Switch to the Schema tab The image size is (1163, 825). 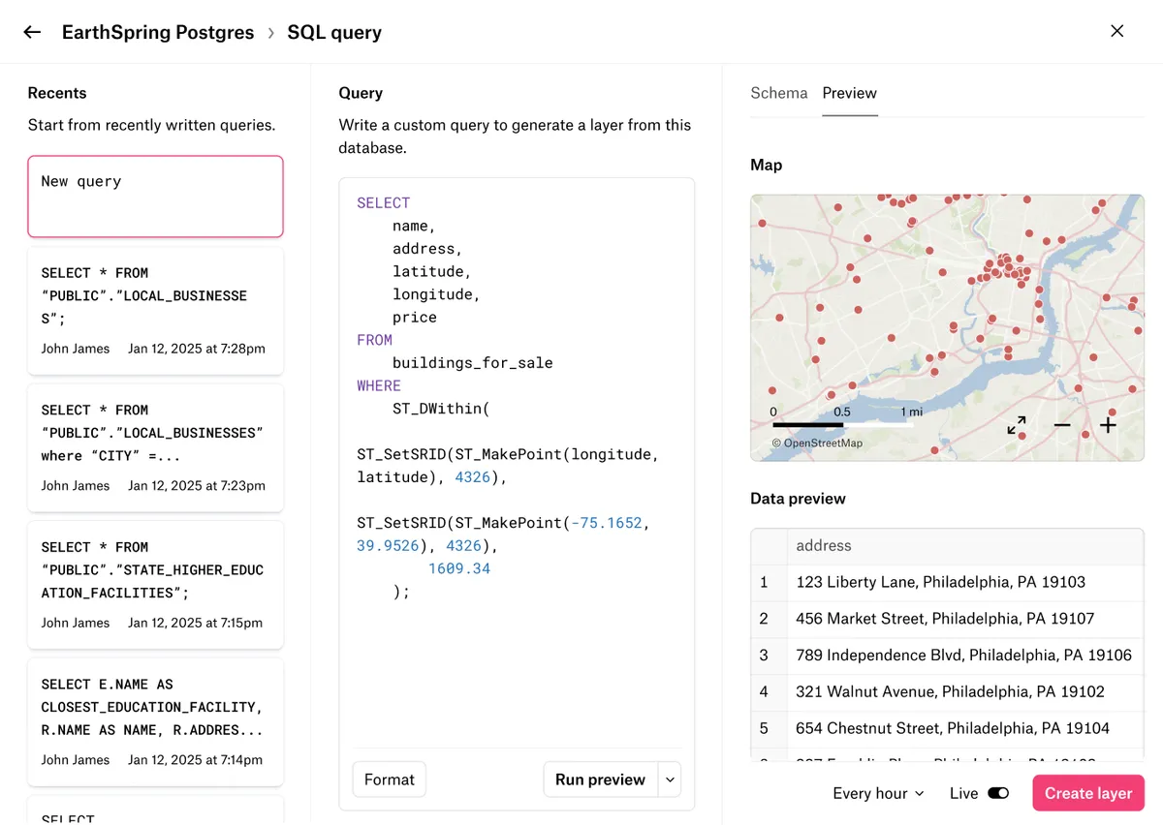click(x=779, y=93)
